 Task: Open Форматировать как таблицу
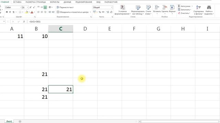pyautogui.click(x=138, y=10)
